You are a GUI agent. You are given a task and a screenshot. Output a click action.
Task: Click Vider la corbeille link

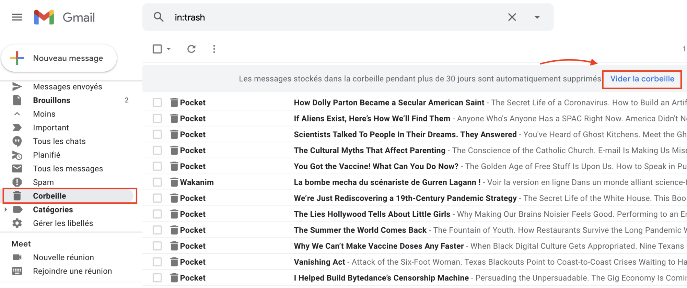click(642, 79)
